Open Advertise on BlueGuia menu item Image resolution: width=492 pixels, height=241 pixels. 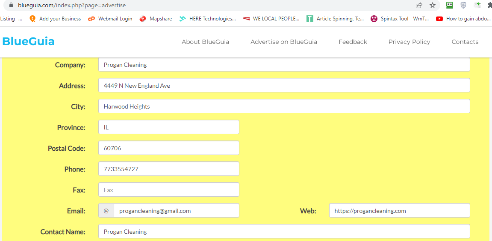click(x=284, y=42)
